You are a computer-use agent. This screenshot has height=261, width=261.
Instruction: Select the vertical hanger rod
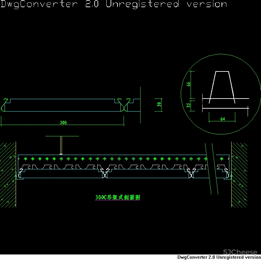pyautogui.click(x=61, y=145)
